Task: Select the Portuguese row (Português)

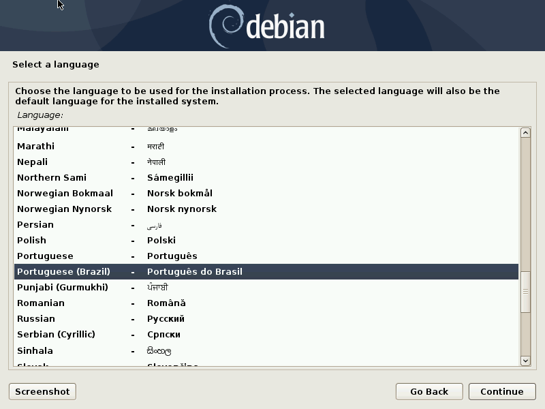Action: point(266,256)
